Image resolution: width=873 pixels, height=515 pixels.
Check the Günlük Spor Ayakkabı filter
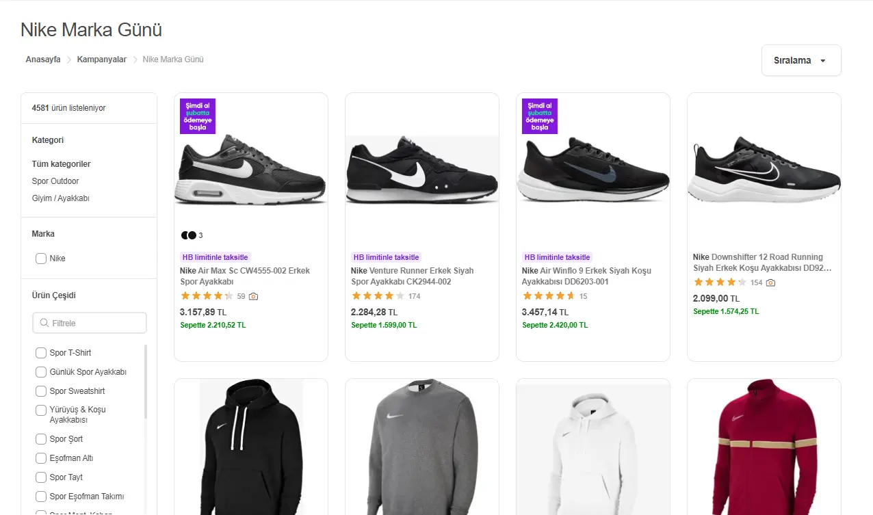point(41,372)
